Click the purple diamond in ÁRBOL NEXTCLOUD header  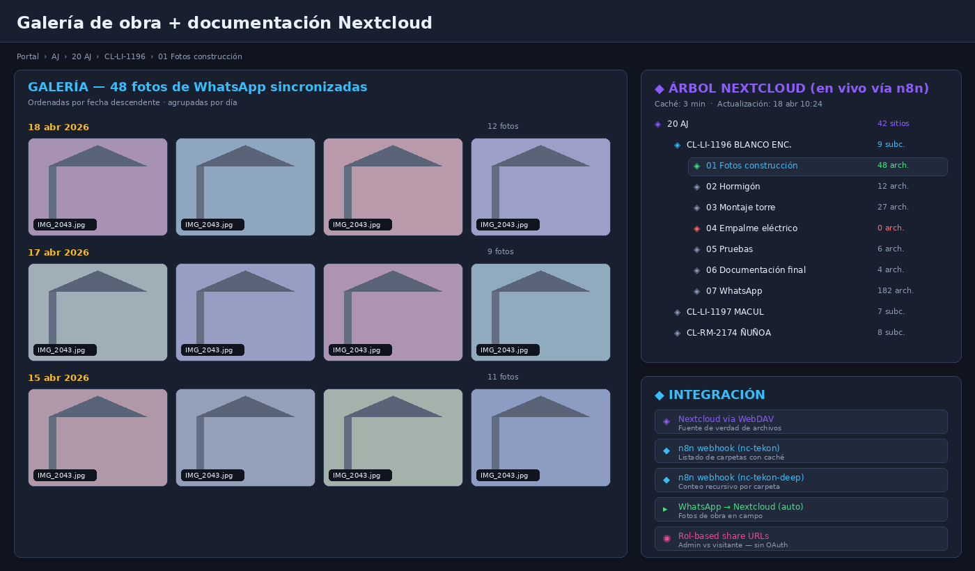pos(660,88)
